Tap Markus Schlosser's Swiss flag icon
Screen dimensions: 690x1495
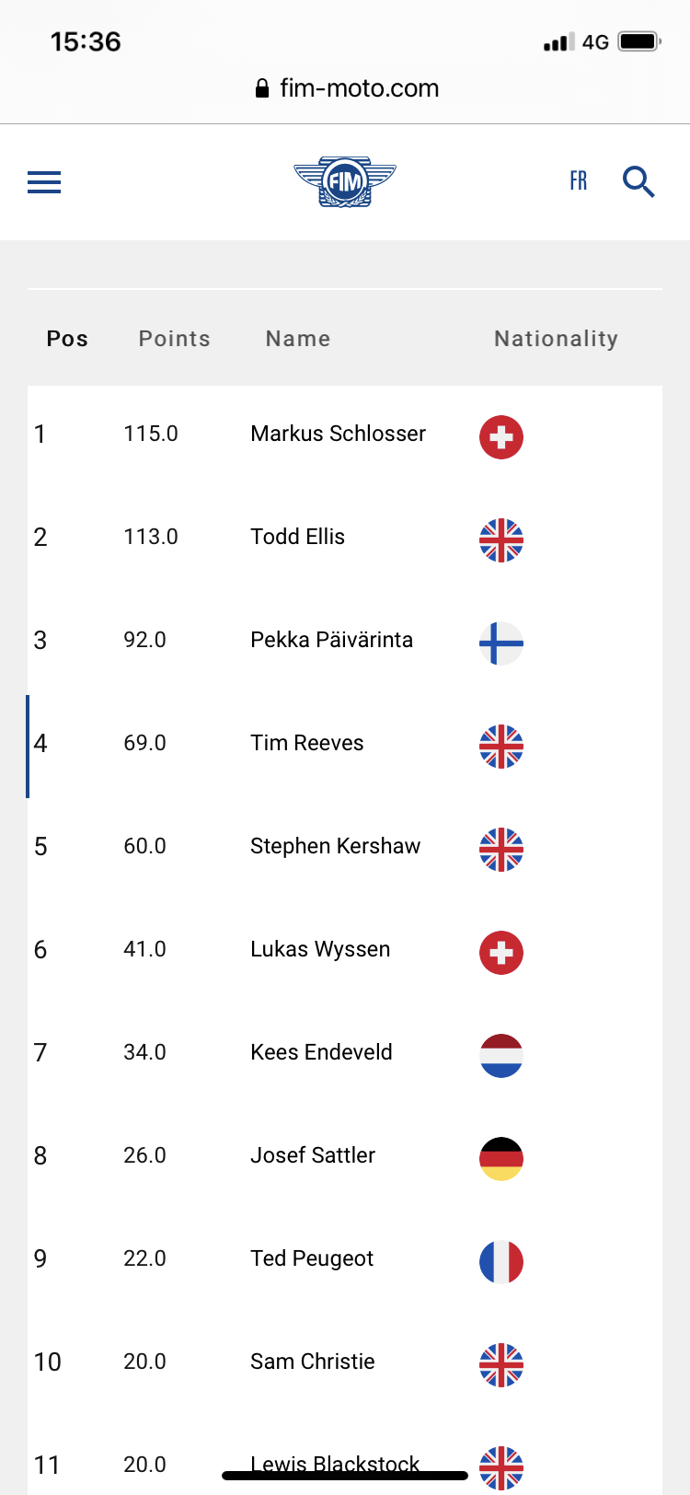pos(501,437)
